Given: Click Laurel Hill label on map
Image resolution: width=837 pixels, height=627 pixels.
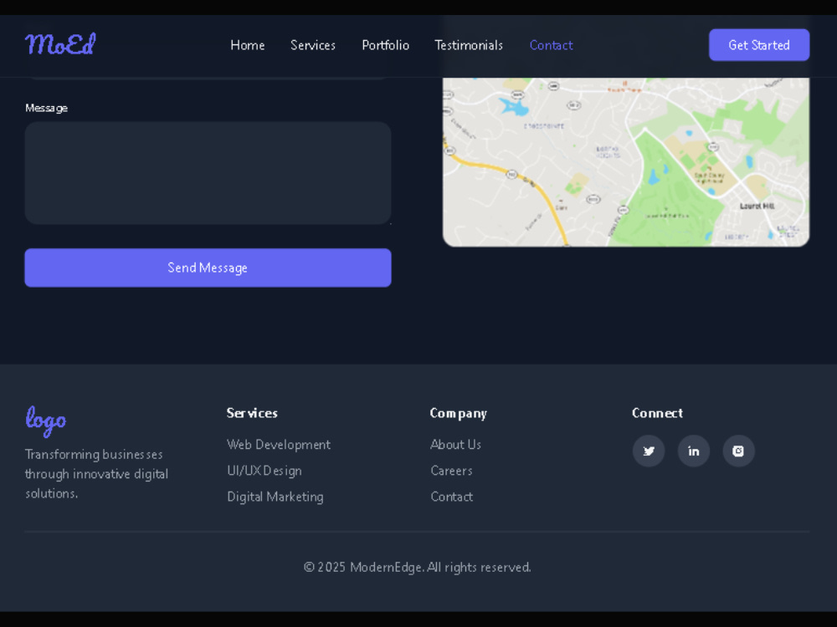Looking at the screenshot, I should click(x=757, y=206).
